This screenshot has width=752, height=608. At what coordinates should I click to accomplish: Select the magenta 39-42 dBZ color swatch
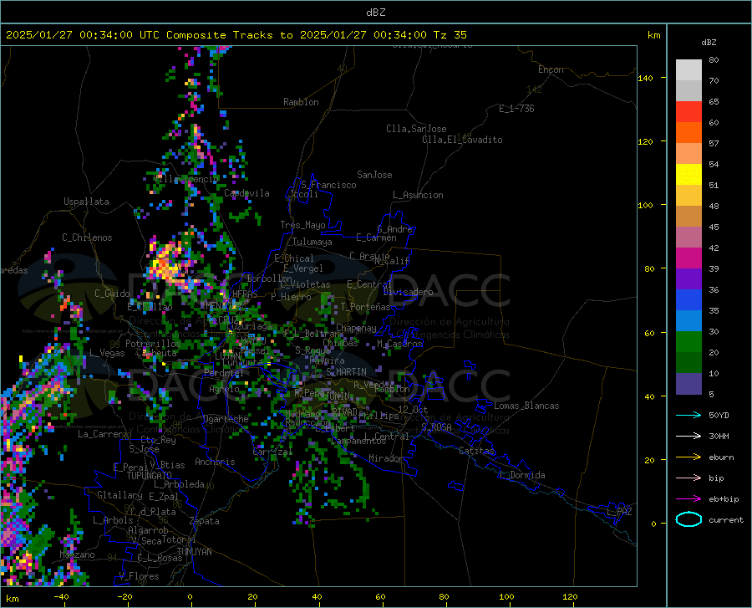pyautogui.click(x=688, y=258)
